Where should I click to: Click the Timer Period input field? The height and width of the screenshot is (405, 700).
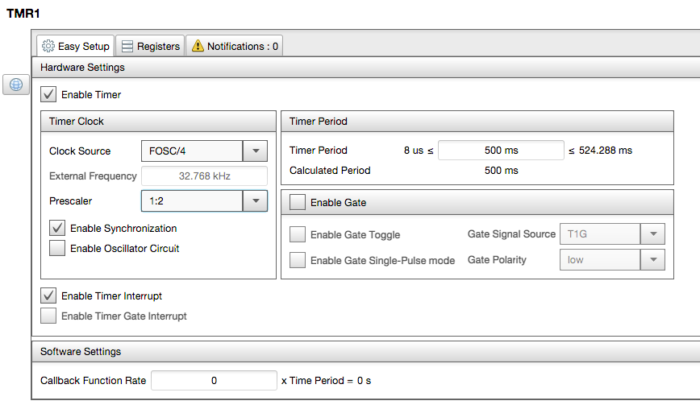coord(501,151)
